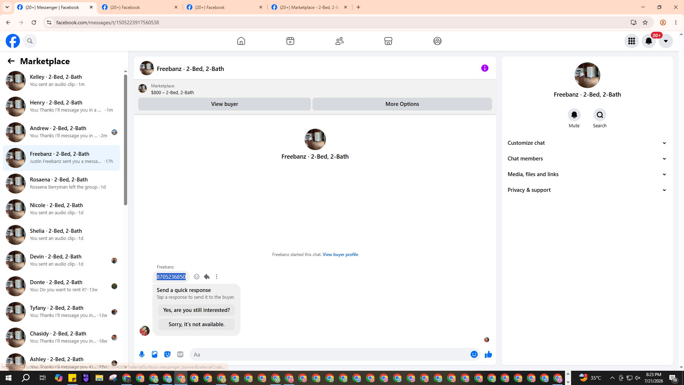Go to the Home feed icon
The image size is (684, 385).
241,41
